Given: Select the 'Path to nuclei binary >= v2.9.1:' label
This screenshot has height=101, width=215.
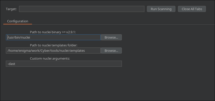Looking at the screenshot, I should point(53,32).
